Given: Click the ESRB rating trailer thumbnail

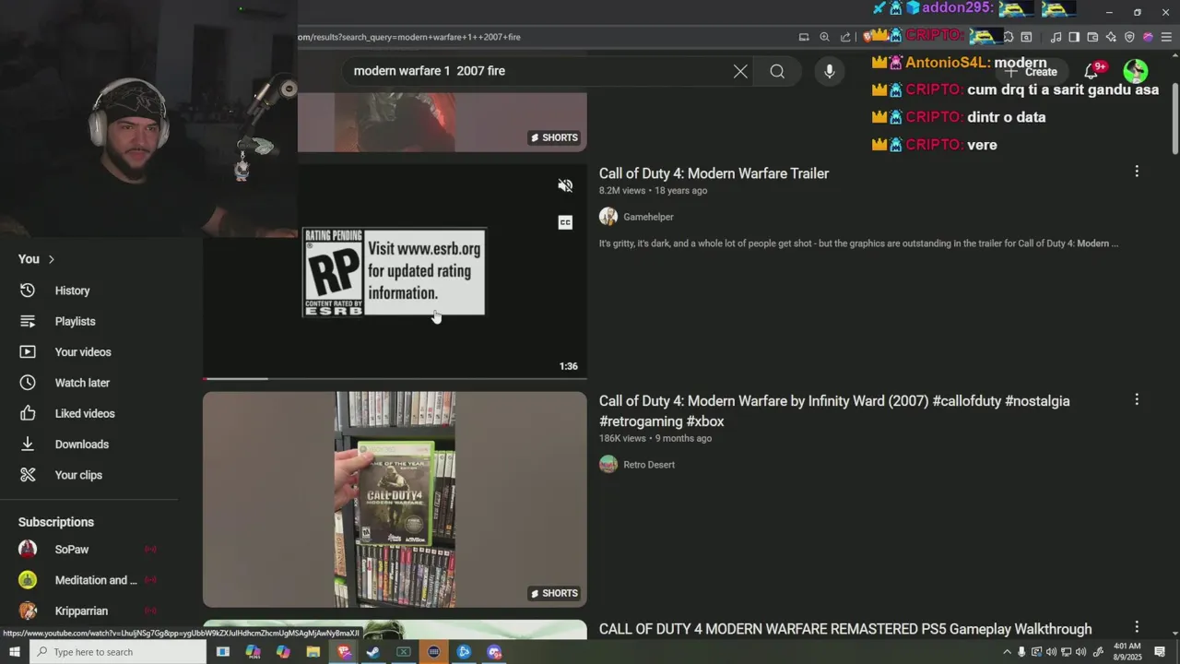Looking at the screenshot, I should click(395, 272).
